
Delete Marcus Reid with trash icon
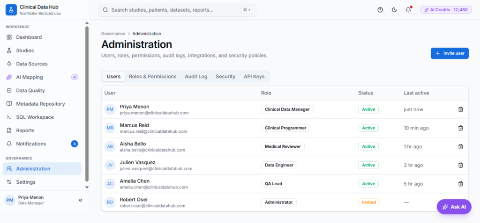[x=460, y=128]
